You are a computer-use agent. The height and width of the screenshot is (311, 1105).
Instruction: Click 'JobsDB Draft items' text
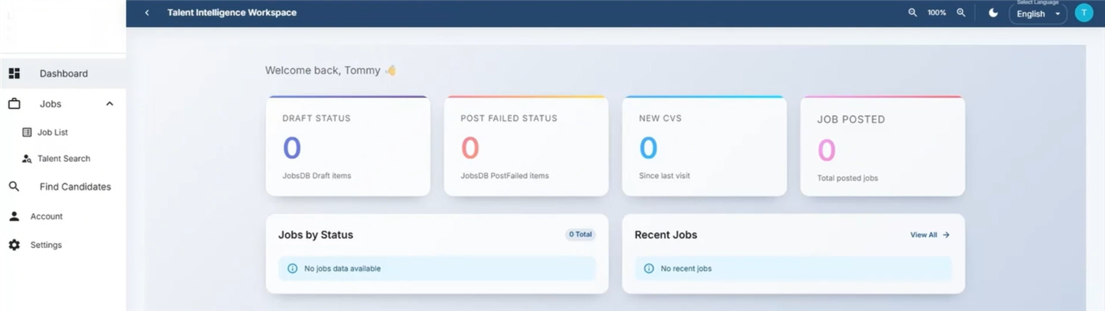[x=317, y=176]
